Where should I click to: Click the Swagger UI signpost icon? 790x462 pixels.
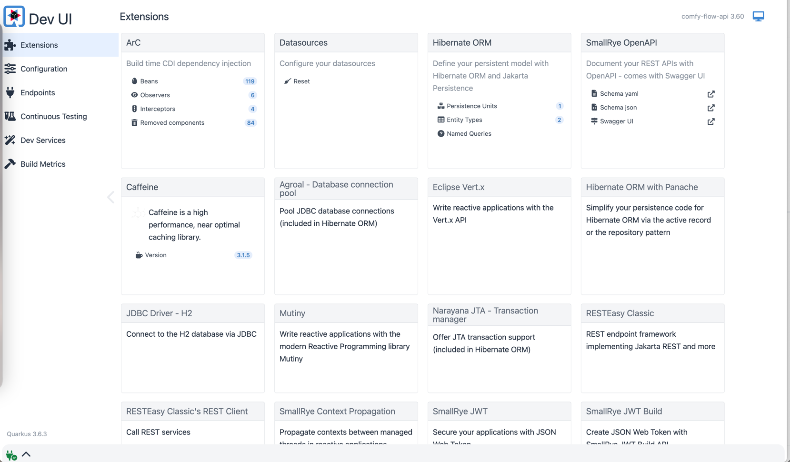pyautogui.click(x=594, y=121)
